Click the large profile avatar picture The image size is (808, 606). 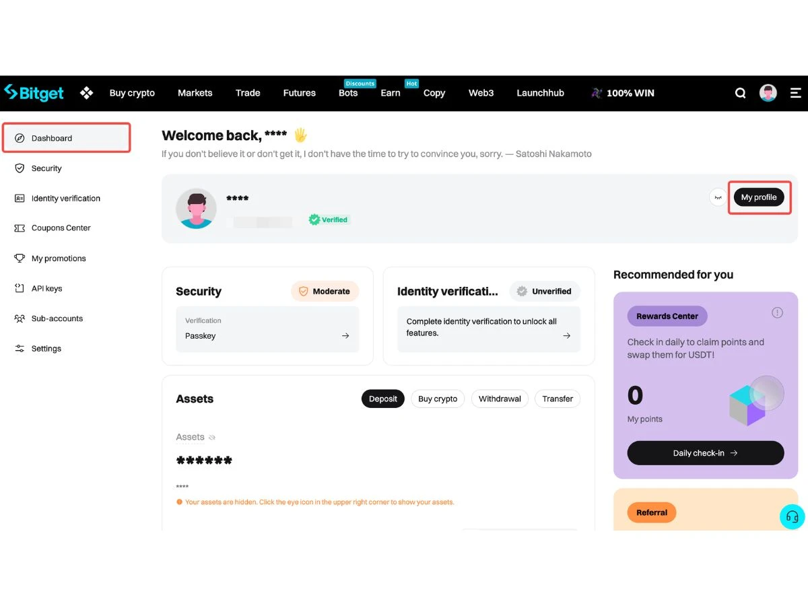click(196, 208)
